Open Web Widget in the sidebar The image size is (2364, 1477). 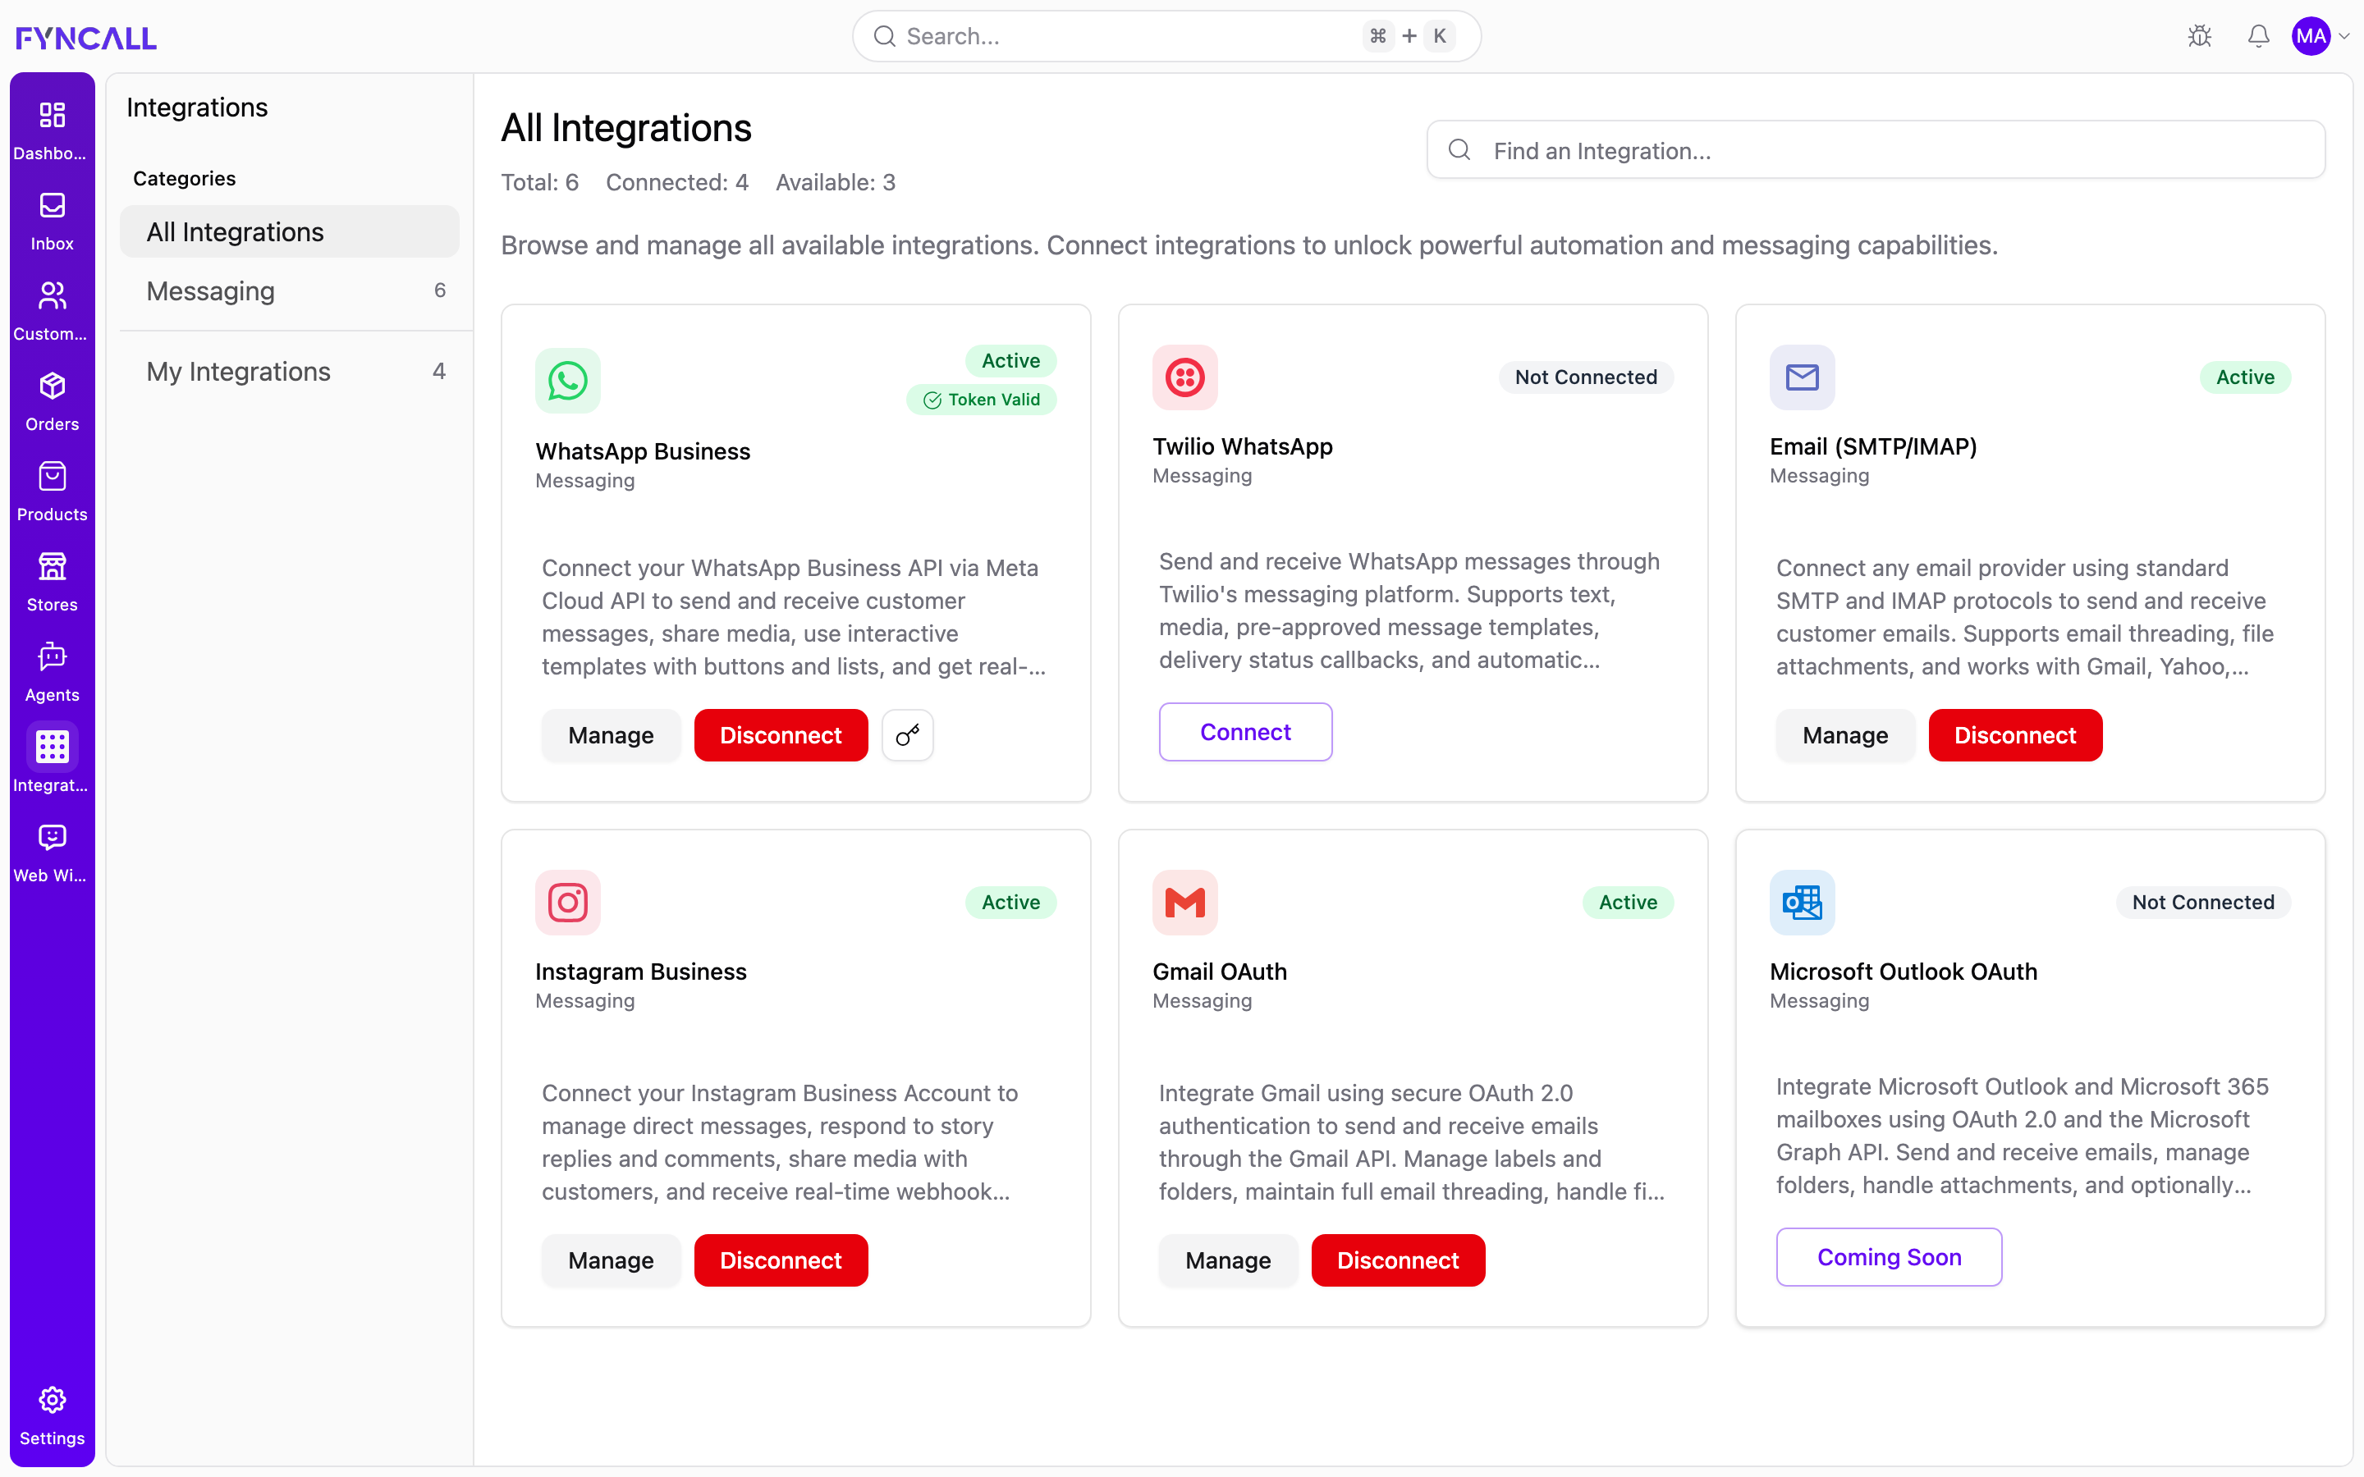click(x=52, y=853)
